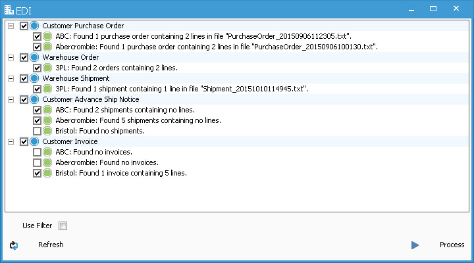Click the 'Use Filter' label text
The image size is (474, 263).
pos(37,226)
